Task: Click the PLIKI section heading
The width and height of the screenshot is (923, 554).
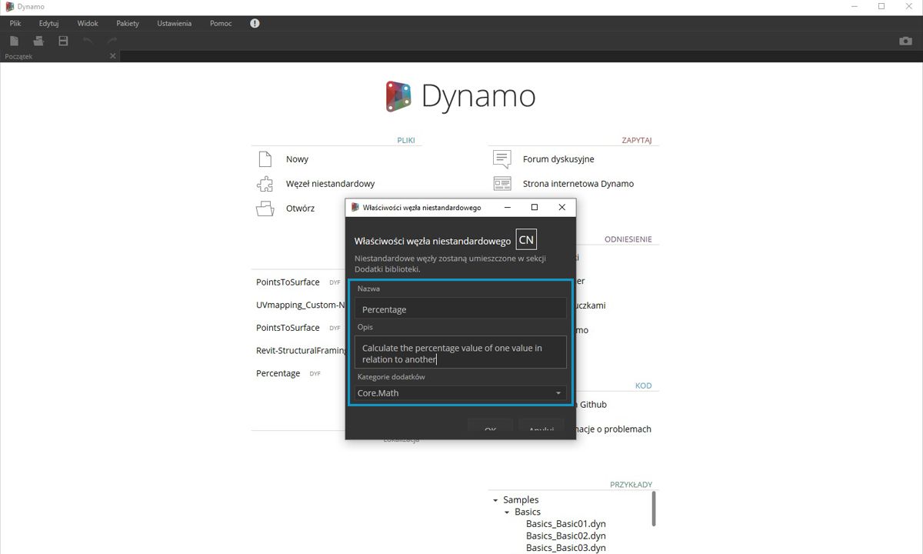Action: pyautogui.click(x=406, y=141)
